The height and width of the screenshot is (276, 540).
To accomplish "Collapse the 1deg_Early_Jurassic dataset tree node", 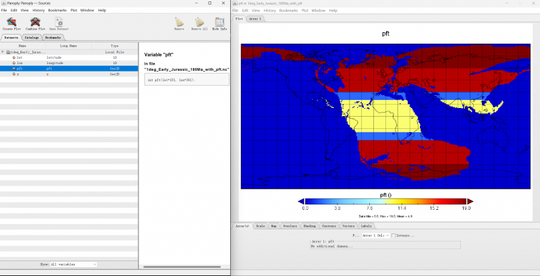I will (3, 51).
